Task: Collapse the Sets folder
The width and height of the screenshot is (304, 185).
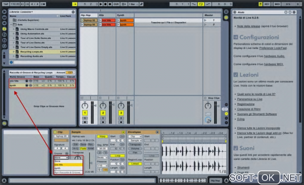Action: coord(11,25)
